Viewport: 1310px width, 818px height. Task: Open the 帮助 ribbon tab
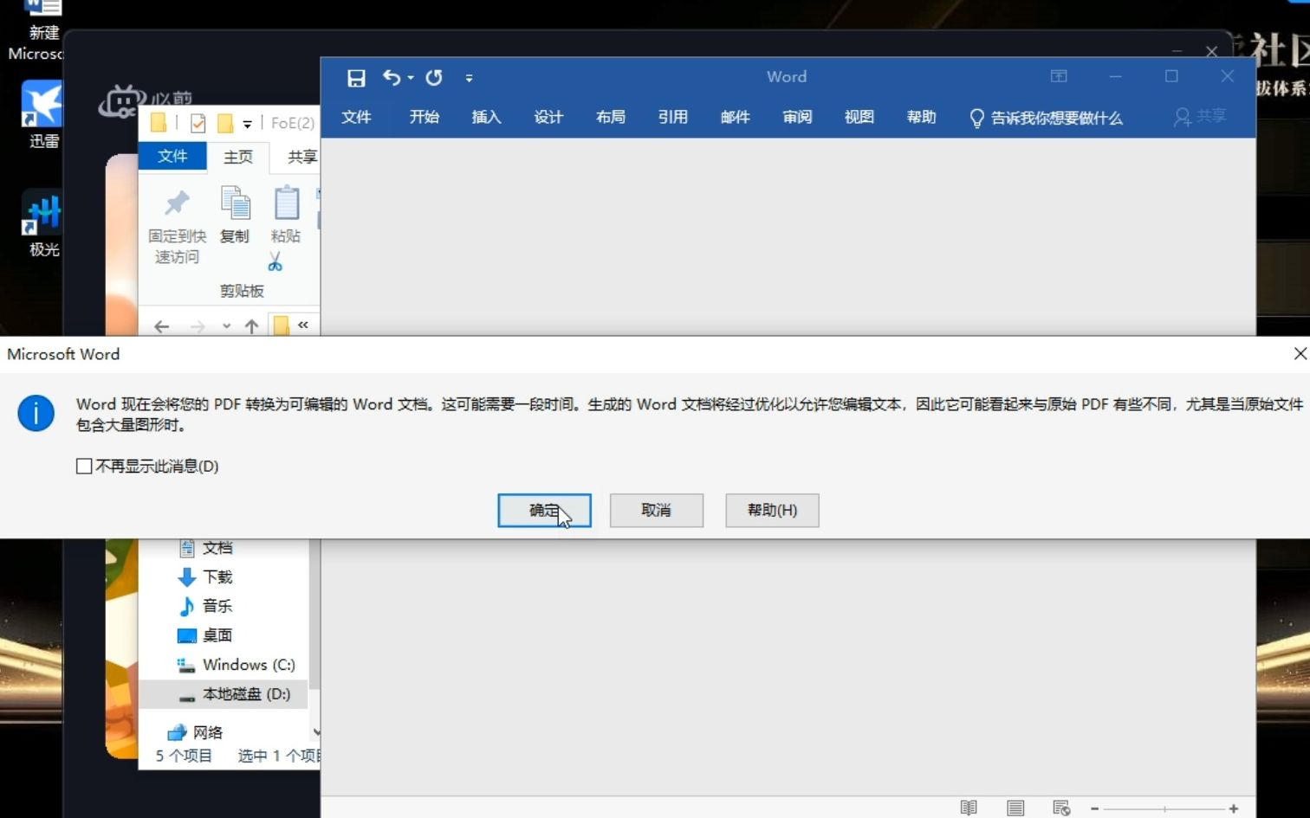[922, 117]
